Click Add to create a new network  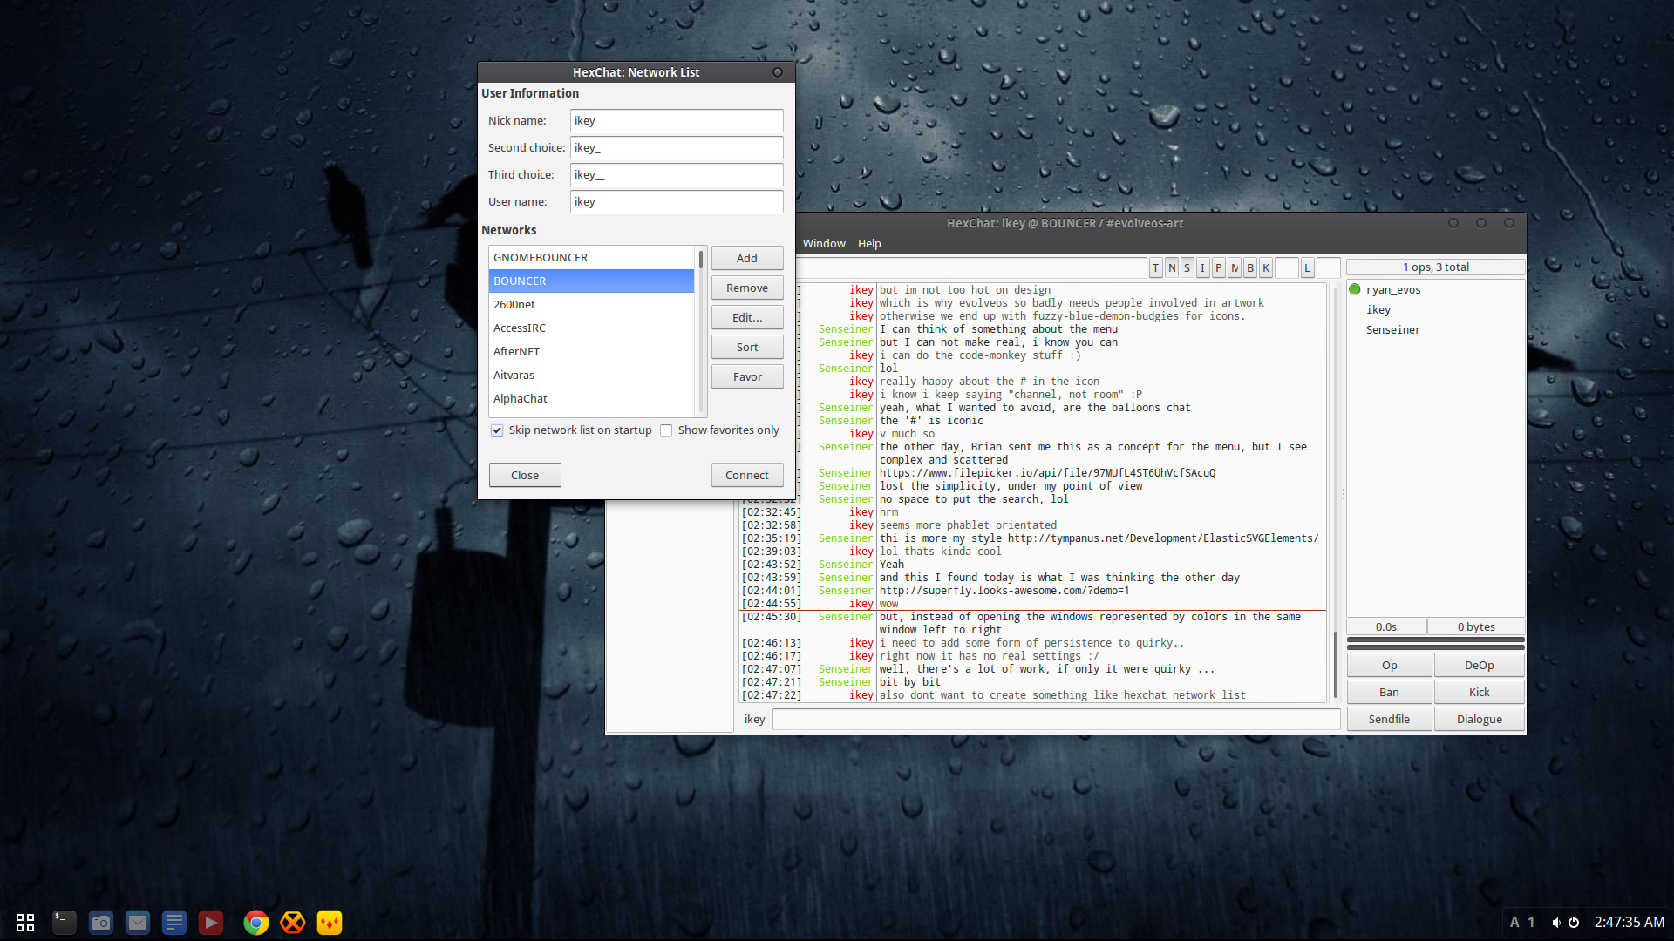[x=747, y=258]
